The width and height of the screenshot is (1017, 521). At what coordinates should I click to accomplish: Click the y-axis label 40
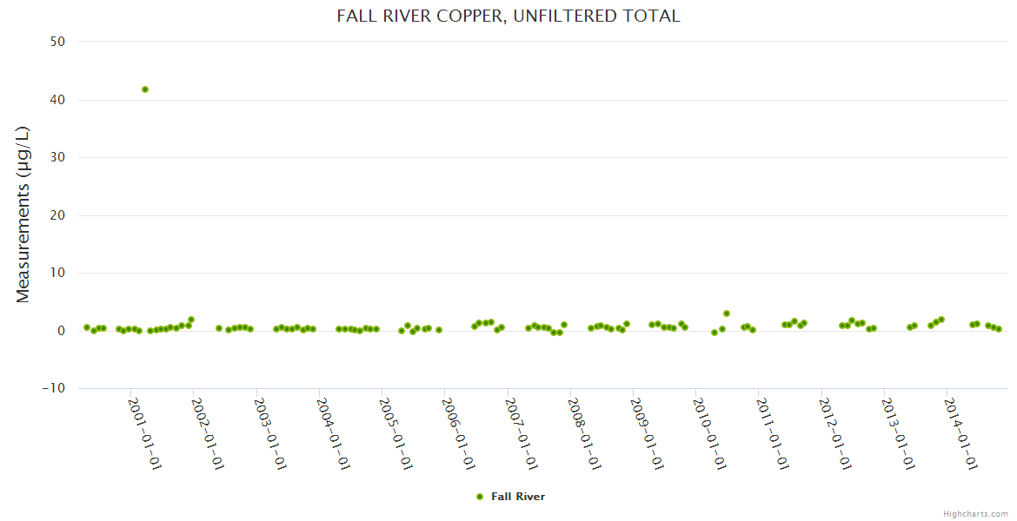click(x=59, y=100)
